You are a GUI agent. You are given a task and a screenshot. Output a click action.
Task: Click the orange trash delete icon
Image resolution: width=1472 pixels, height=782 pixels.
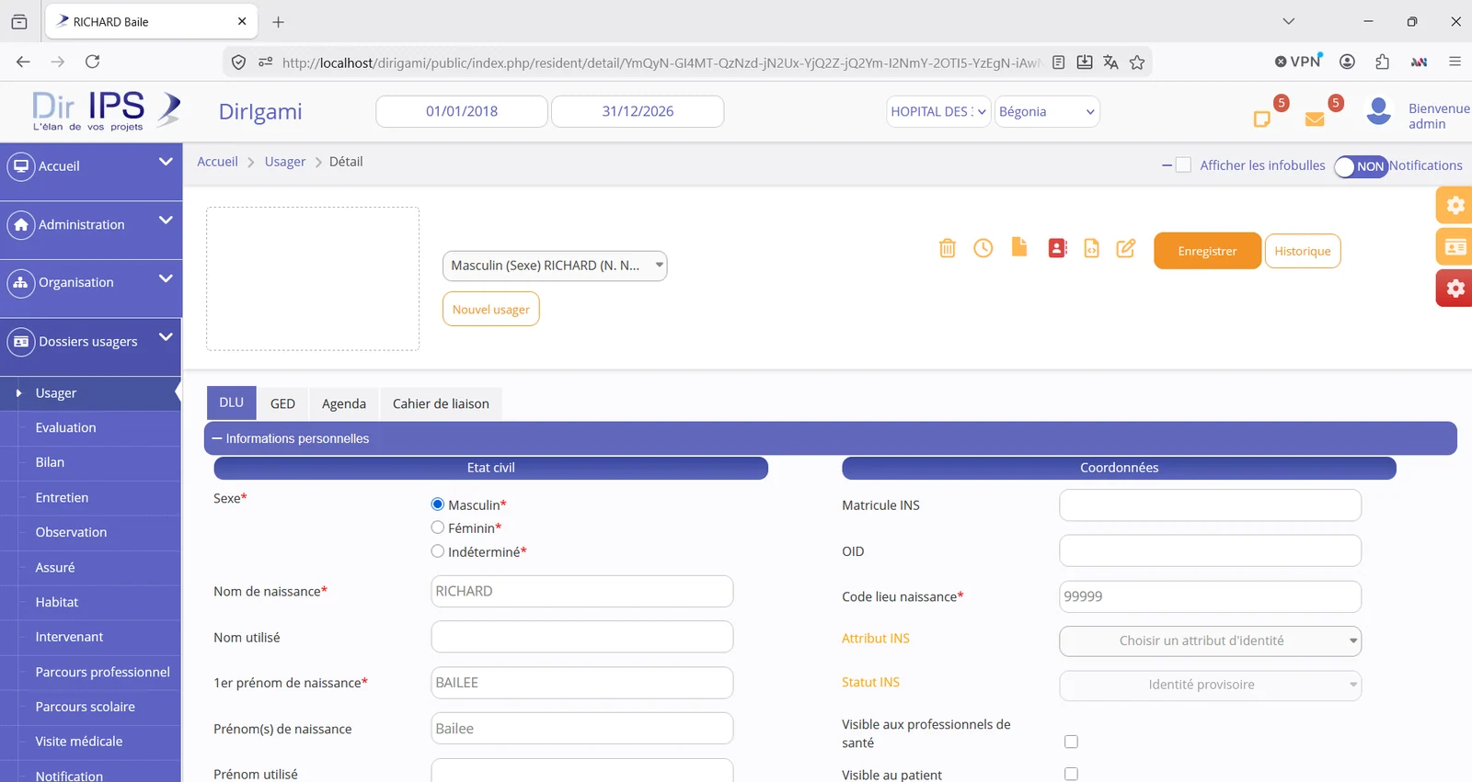tap(947, 248)
